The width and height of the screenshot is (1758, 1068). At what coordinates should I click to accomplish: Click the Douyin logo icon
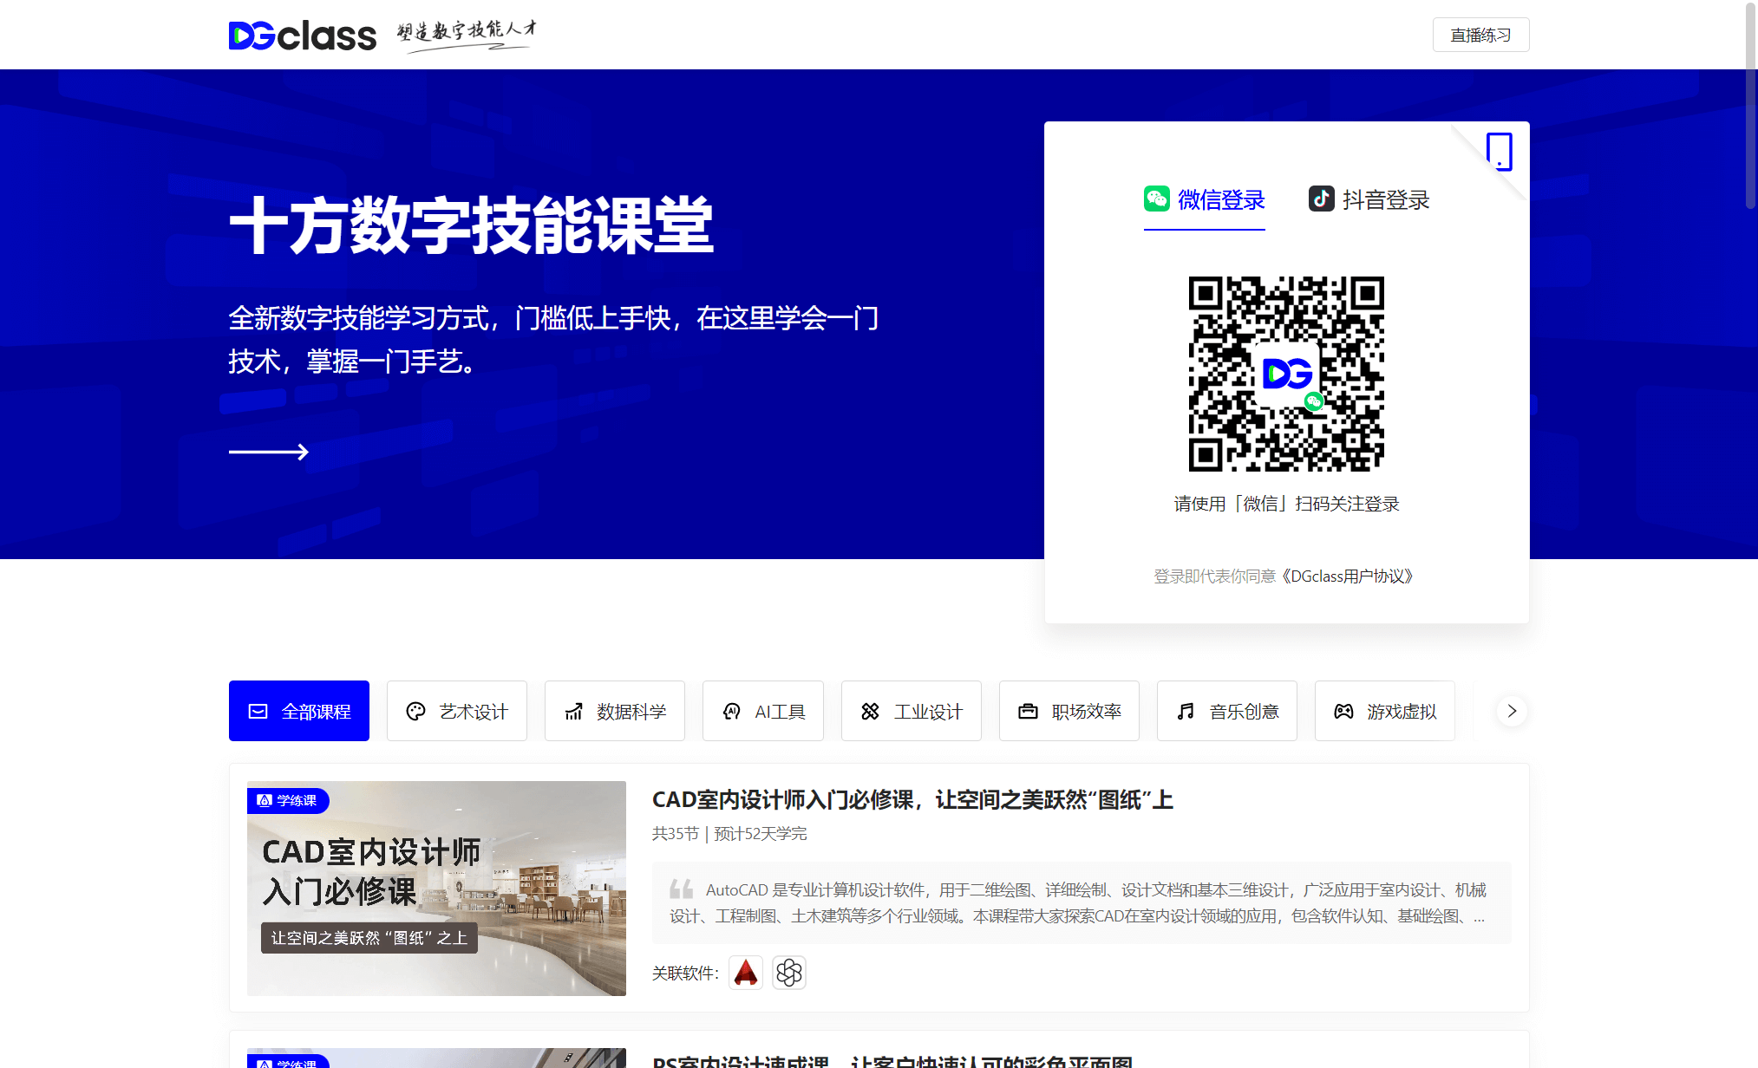[x=1321, y=199]
